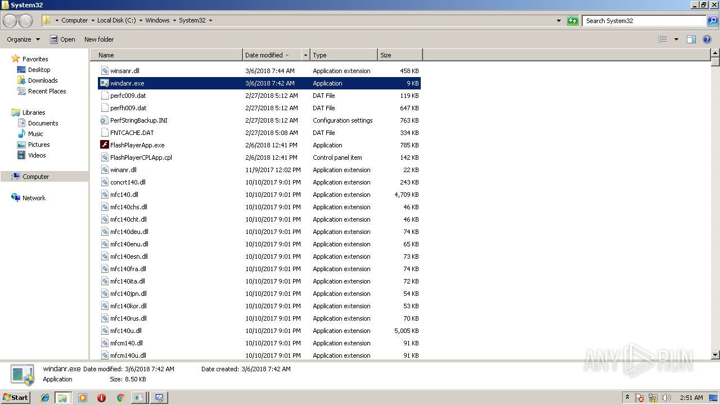720x405 pixels.
Task: Open the address bar history dropdown
Action: (559, 21)
